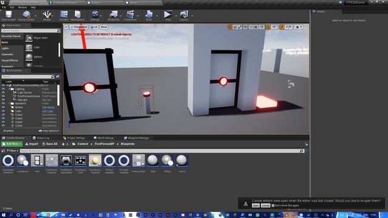Viewport: 388px width, 218px height.
Task: Click the Content folder icon in the path bar
Action: coord(74,144)
